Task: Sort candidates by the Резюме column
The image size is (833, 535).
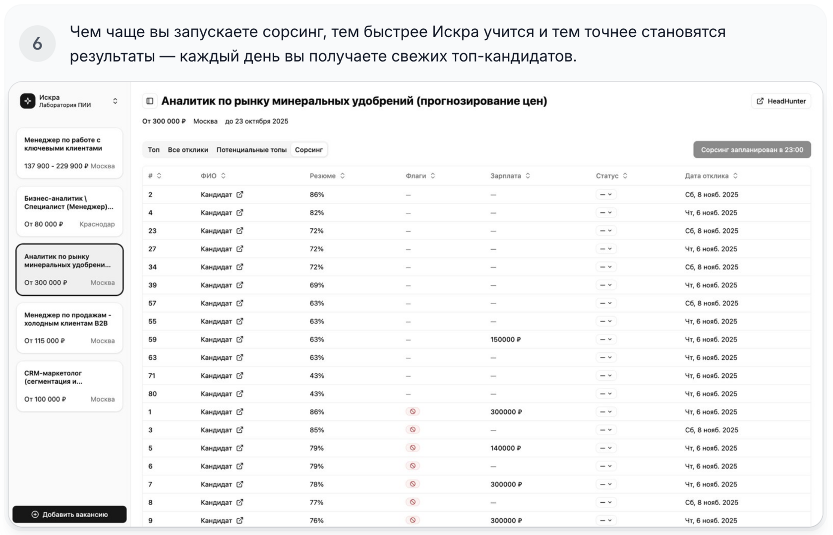Action: (327, 176)
